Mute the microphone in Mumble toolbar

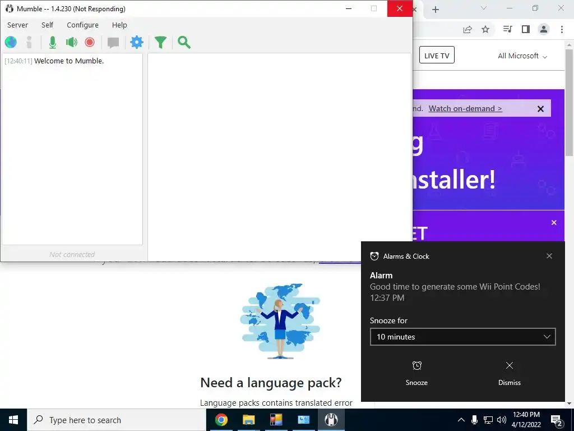tap(53, 43)
